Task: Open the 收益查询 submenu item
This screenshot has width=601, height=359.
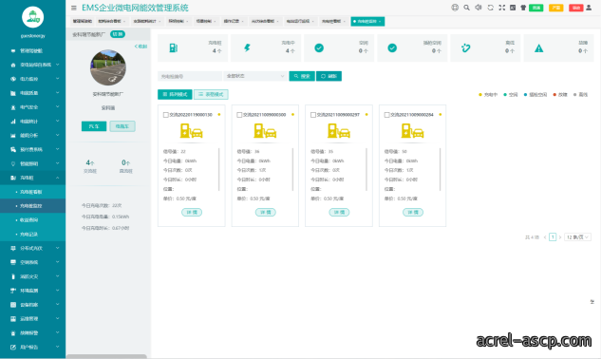Action: pos(32,220)
